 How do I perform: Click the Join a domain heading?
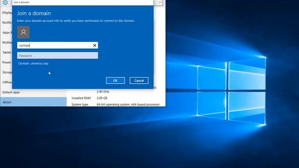(x=34, y=14)
